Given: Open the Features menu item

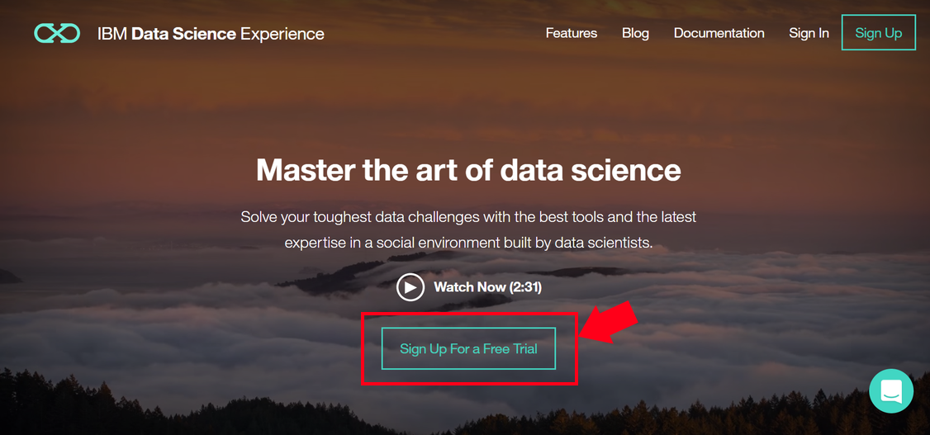Looking at the screenshot, I should pos(572,33).
